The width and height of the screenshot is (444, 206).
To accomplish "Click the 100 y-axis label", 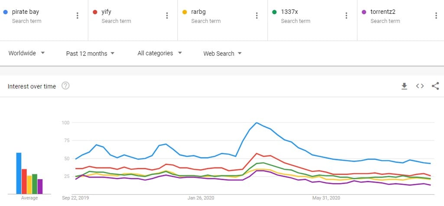I will pos(65,122).
